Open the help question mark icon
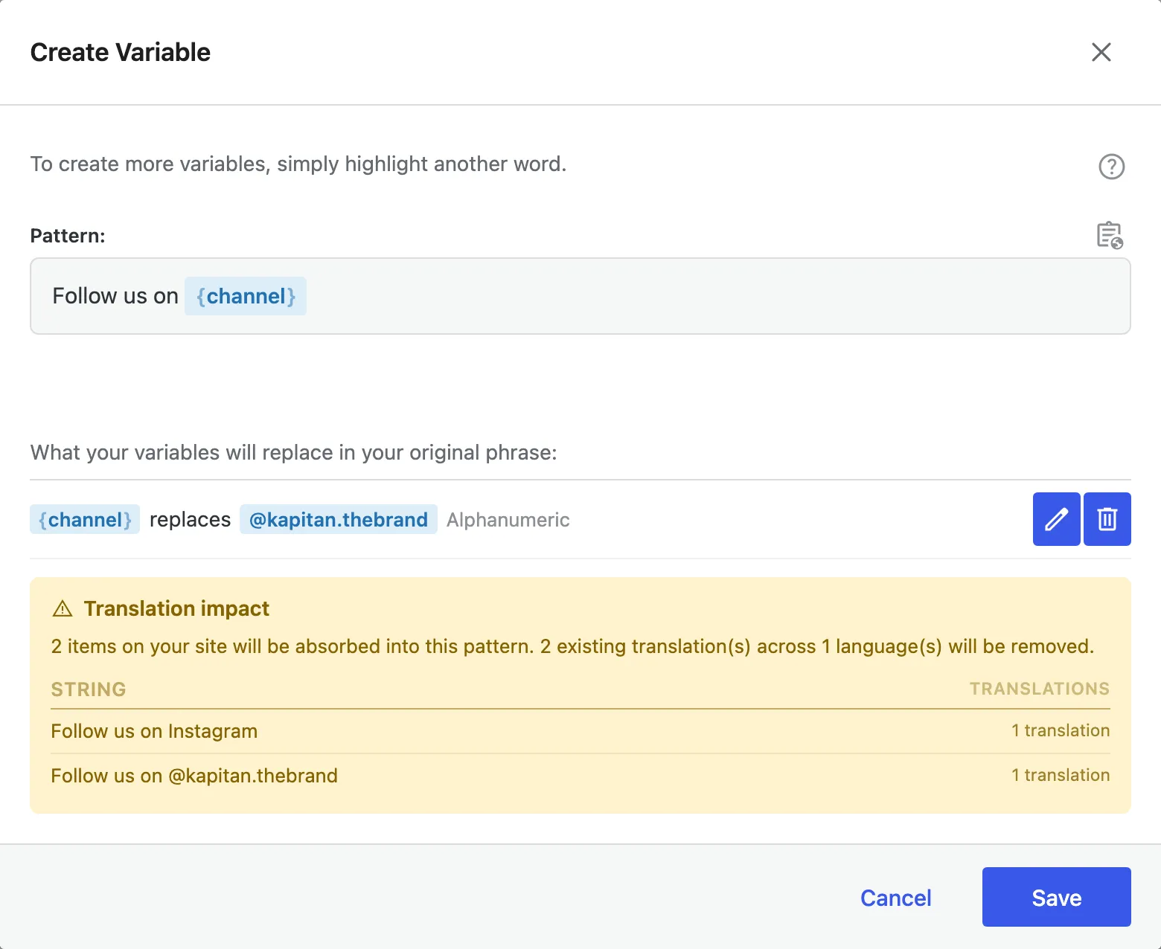 (1111, 166)
